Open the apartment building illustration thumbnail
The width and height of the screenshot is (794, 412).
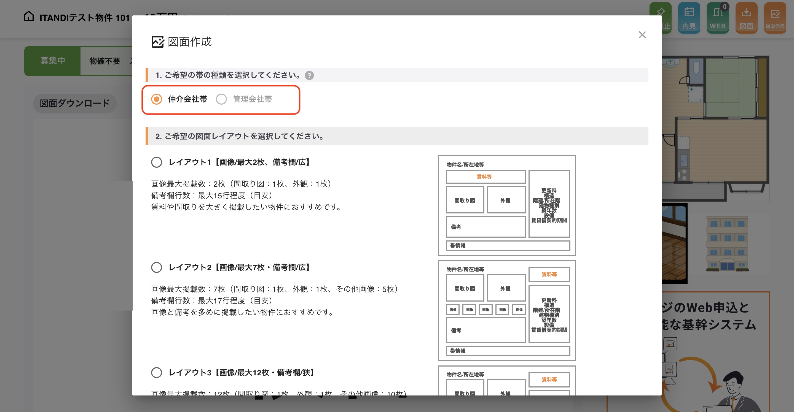[728, 243]
